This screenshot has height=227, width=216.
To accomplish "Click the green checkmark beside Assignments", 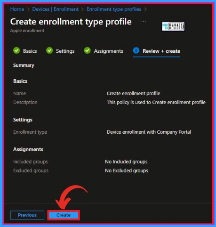I will (87, 50).
